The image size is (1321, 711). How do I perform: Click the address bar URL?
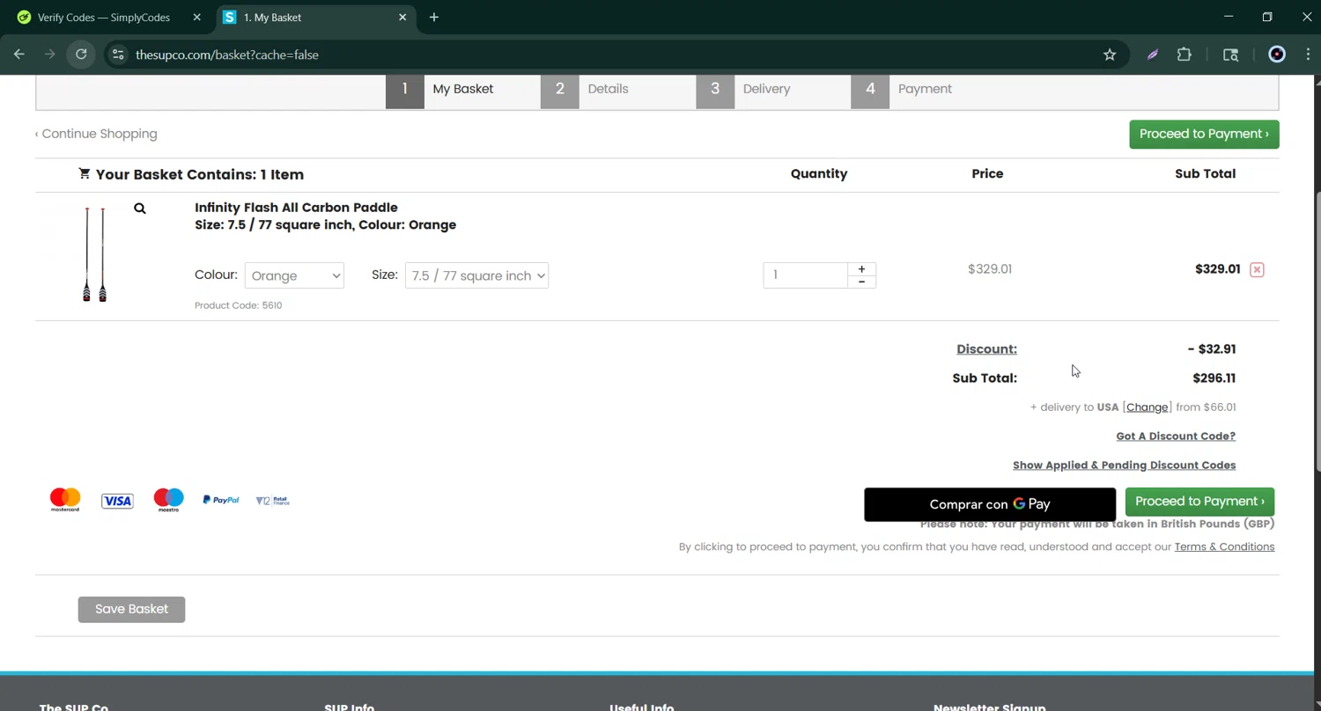click(x=227, y=55)
